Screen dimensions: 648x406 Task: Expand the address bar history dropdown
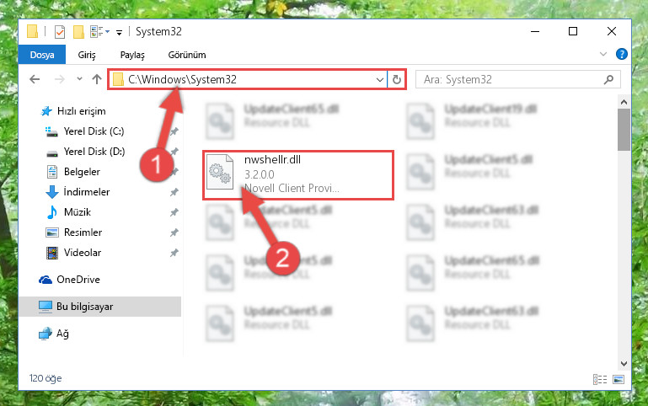[380, 79]
